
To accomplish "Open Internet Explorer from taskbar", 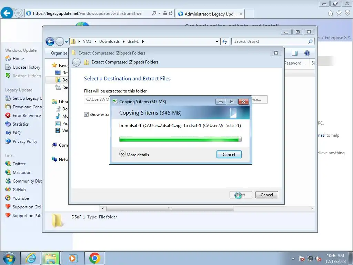I will point(31,258).
